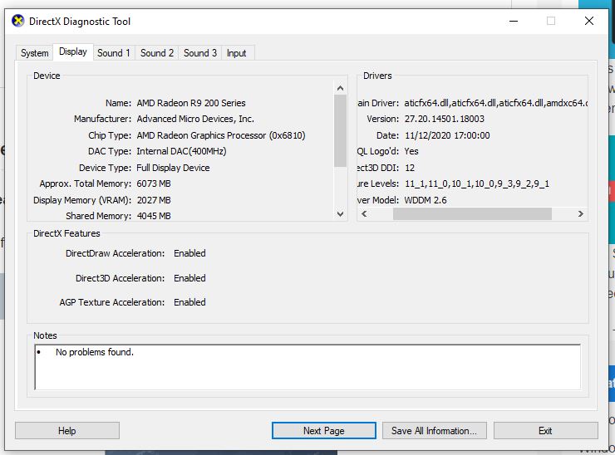Click the 'Approx. Total Memory:' label
Viewport: 615px width, 455px height.
click(x=86, y=183)
